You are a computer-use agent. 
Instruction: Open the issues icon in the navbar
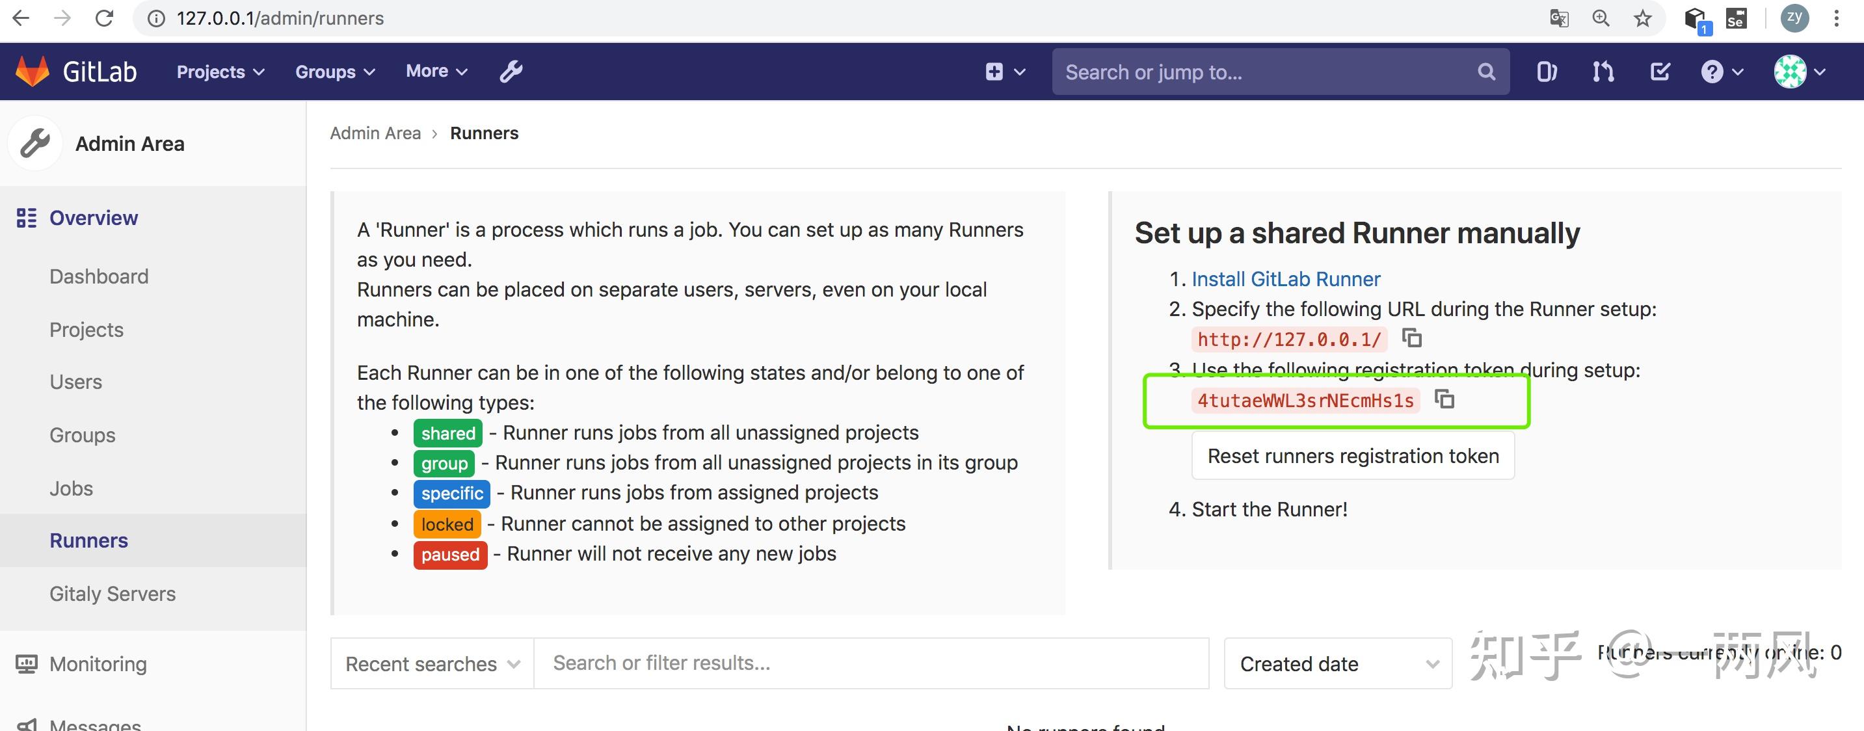tap(1547, 72)
